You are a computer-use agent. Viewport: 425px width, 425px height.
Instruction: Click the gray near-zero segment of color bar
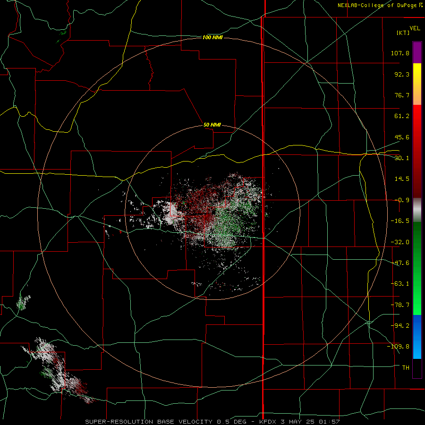coord(417,210)
